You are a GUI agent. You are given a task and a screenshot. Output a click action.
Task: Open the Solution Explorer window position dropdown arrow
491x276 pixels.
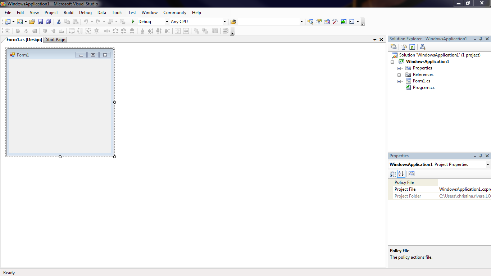point(475,39)
